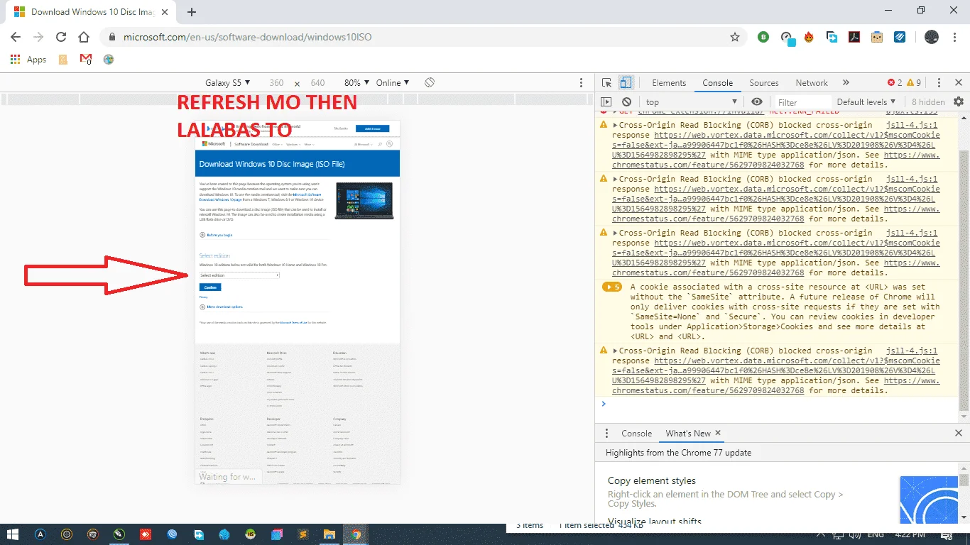Open the flame face extension icon
This screenshot has width=970, height=545.
809,37
